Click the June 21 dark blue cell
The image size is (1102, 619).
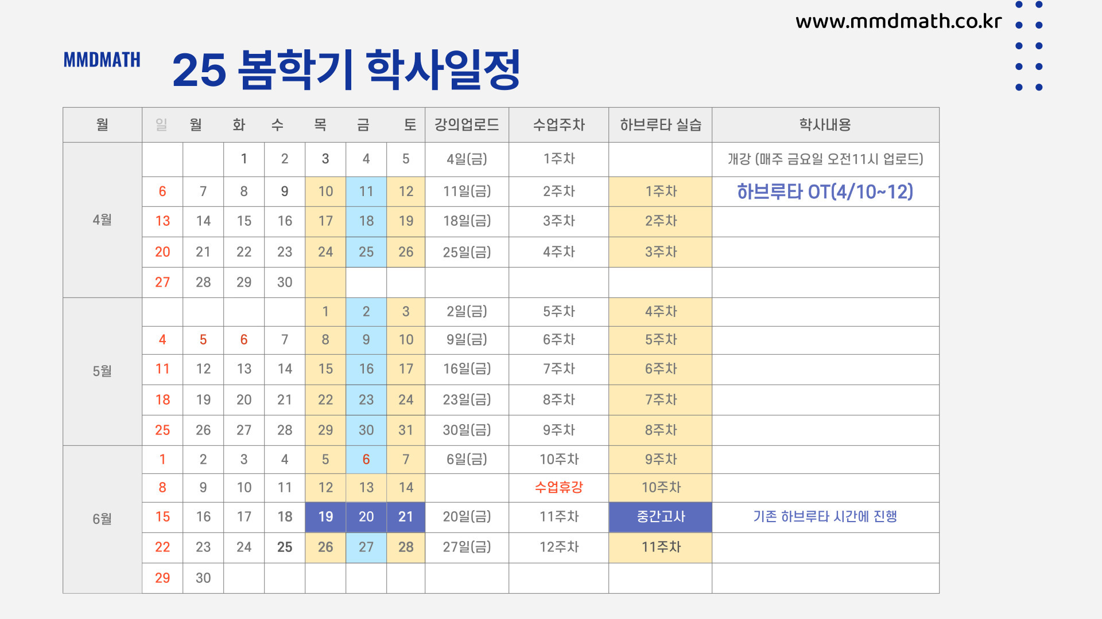click(406, 517)
